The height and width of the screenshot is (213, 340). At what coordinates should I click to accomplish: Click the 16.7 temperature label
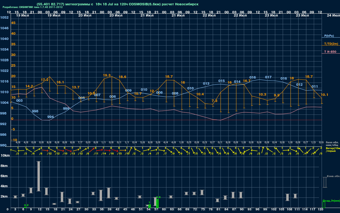pyautogui.click(x=247, y=81)
